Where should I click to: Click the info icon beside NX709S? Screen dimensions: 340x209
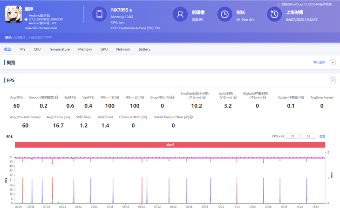(131, 10)
